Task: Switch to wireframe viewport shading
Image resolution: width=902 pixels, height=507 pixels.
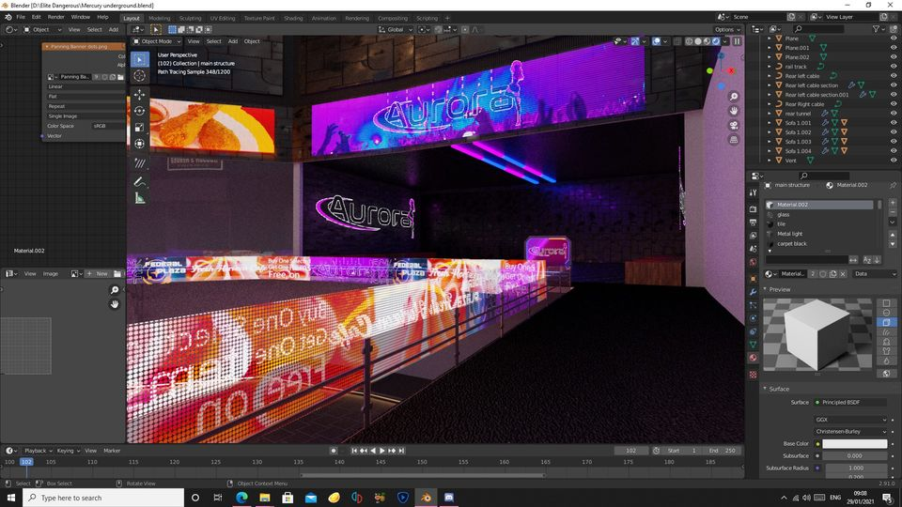Action: [689, 41]
